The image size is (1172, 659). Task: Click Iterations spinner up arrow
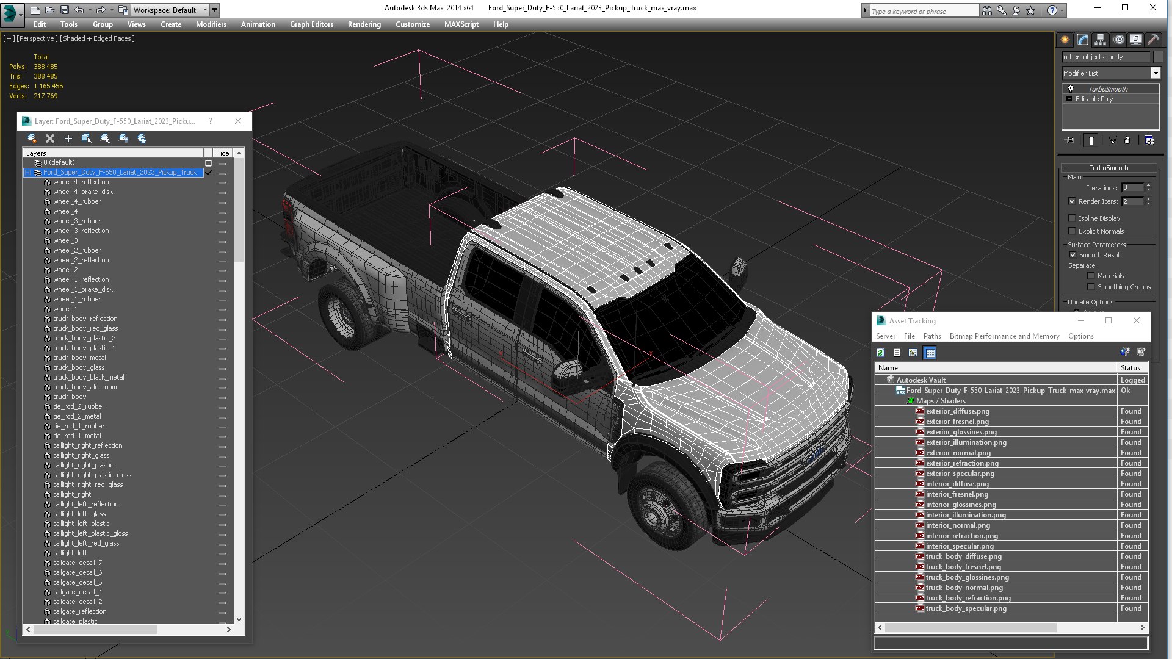tap(1148, 185)
